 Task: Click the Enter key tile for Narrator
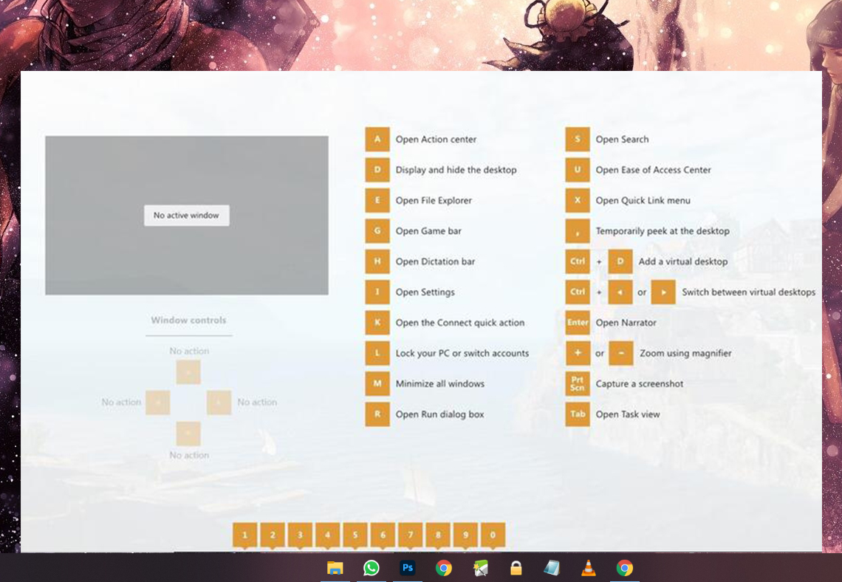tap(578, 323)
